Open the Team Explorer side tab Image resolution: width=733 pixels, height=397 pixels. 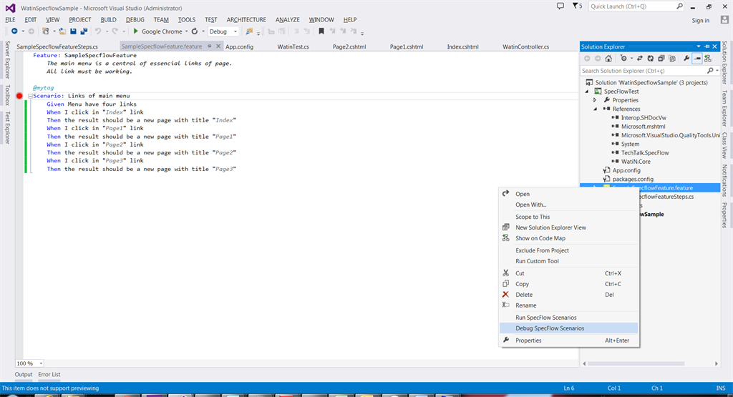724,108
